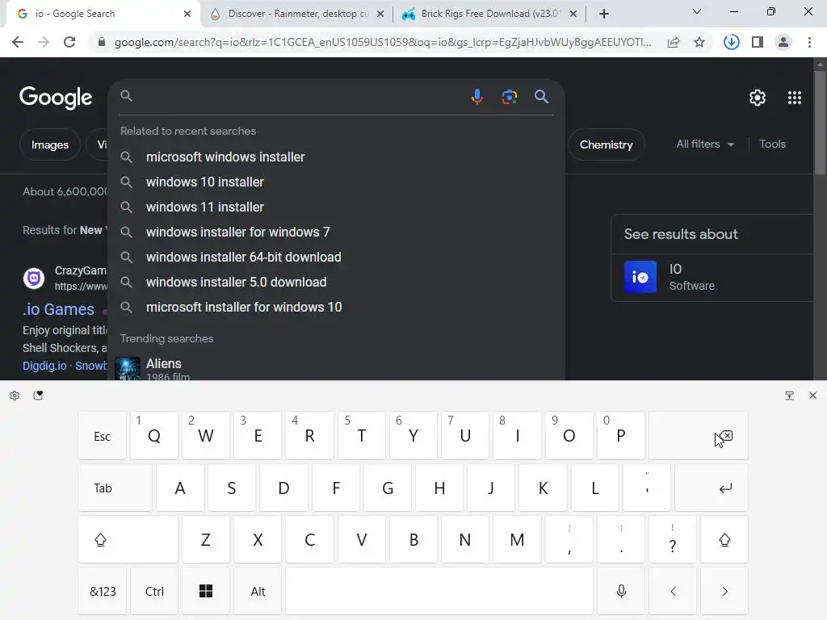Tap the left arrow key

(x=673, y=591)
